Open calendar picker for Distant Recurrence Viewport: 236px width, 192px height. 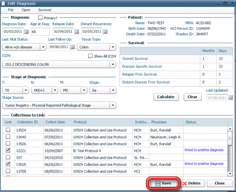pyautogui.click(x=105, y=32)
